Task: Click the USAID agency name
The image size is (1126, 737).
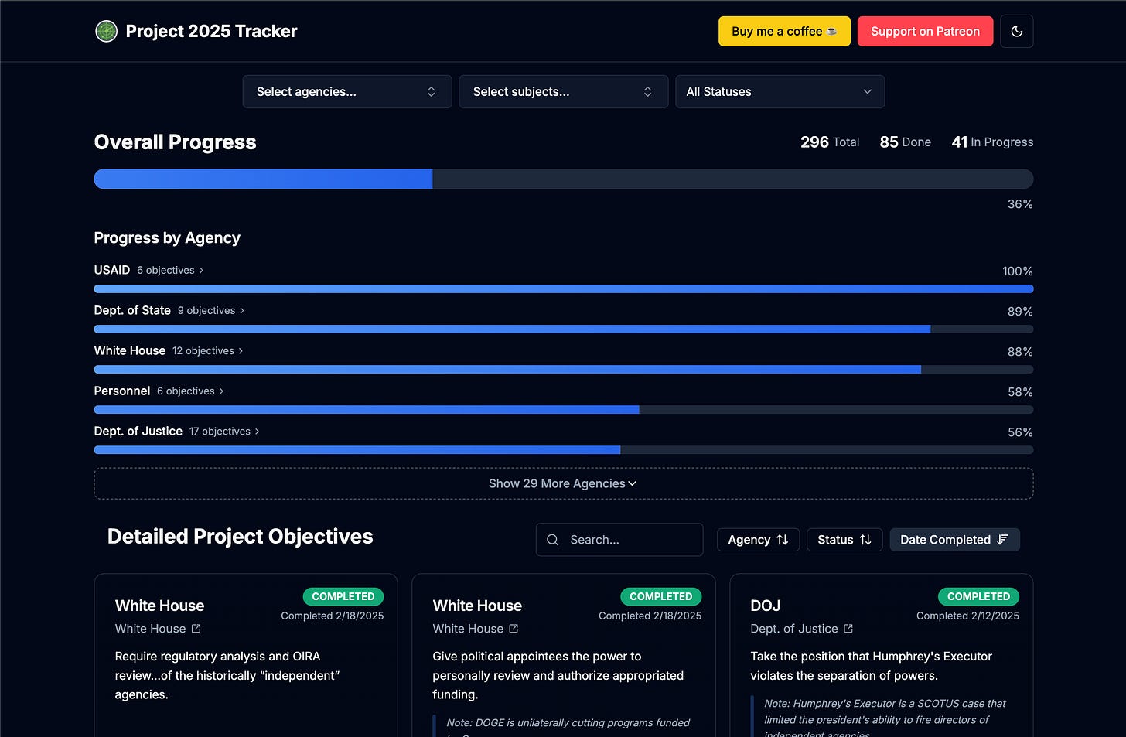Action: click(112, 270)
